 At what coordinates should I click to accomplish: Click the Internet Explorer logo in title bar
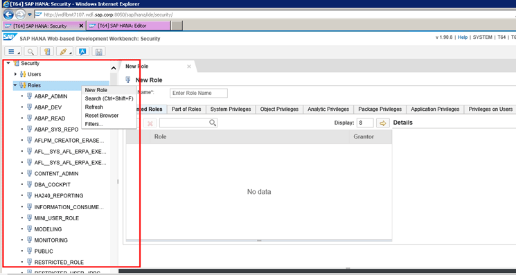[6, 4]
